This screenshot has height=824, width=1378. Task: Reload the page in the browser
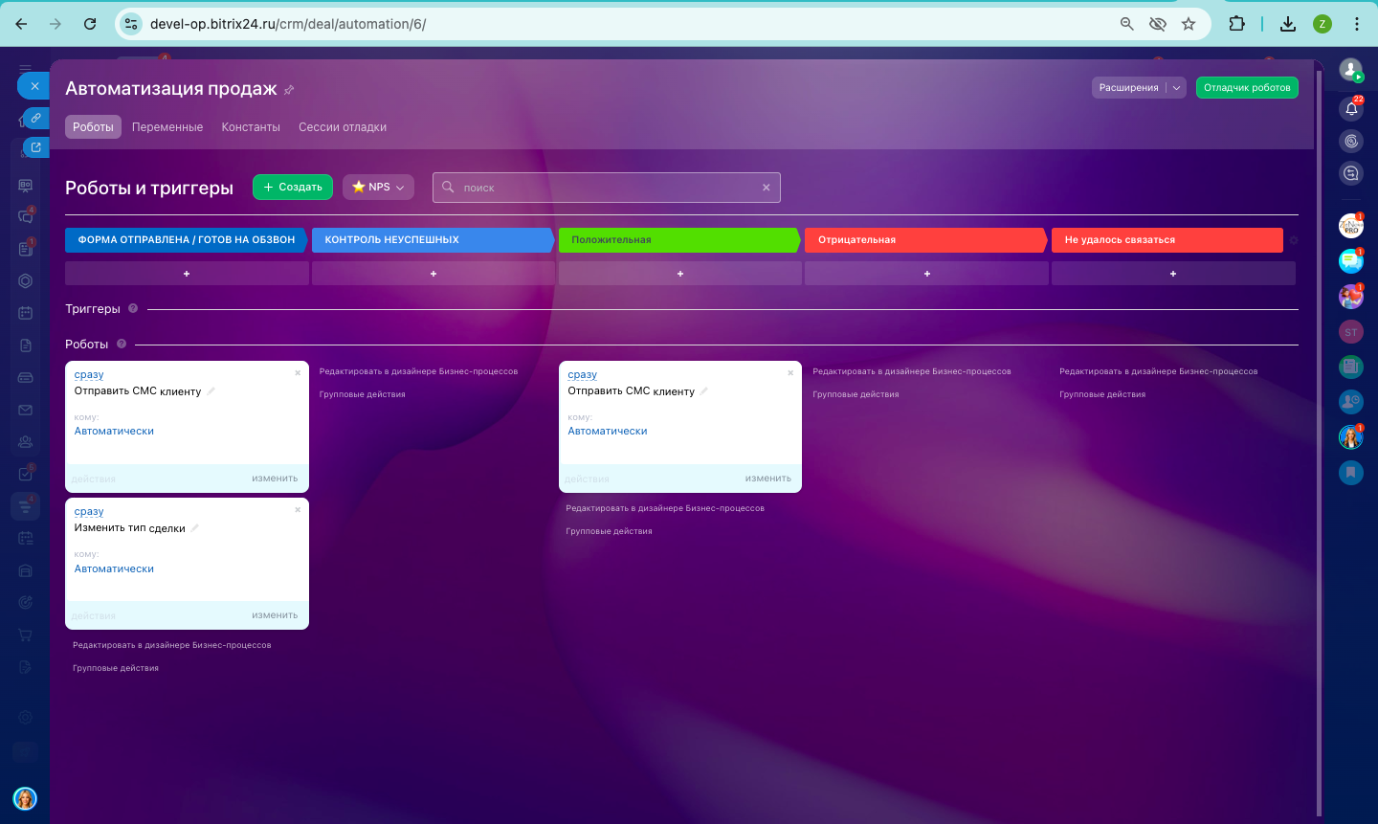pos(90,24)
